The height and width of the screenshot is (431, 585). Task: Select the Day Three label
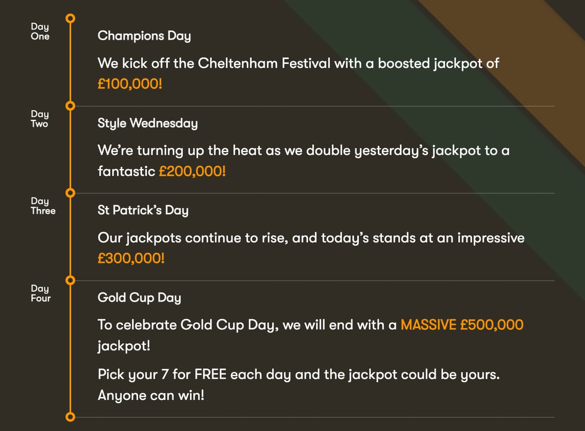pyautogui.click(x=43, y=206)
